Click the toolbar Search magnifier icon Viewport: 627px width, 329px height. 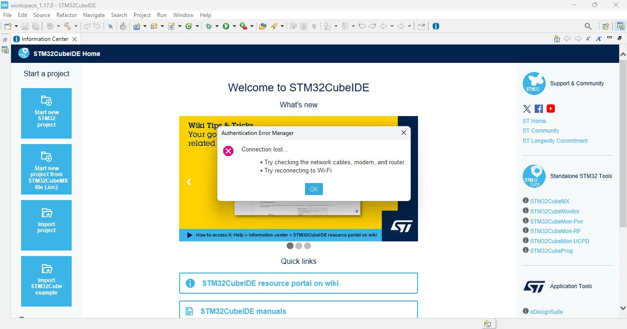[x=588, y=26]
